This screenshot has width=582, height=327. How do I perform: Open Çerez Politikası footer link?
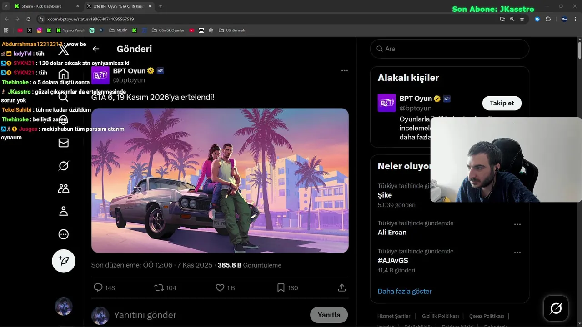[x=487, y=316]
